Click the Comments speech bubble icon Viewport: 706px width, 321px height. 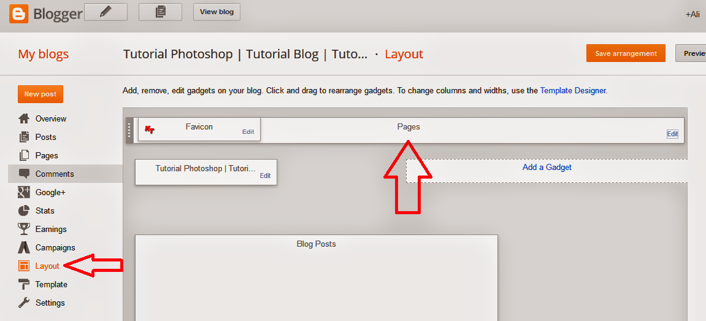click(x=25, y=174)
